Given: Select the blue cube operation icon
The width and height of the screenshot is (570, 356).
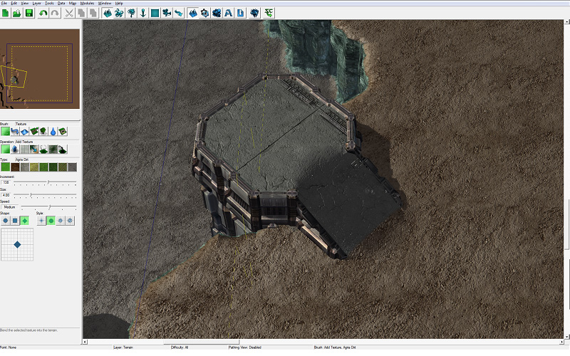Looking at the screenshot, I should coord(15,150).
